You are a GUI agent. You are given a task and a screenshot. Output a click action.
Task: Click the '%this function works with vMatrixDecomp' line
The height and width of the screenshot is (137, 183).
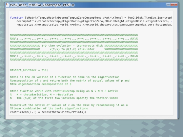pos(64,91)
